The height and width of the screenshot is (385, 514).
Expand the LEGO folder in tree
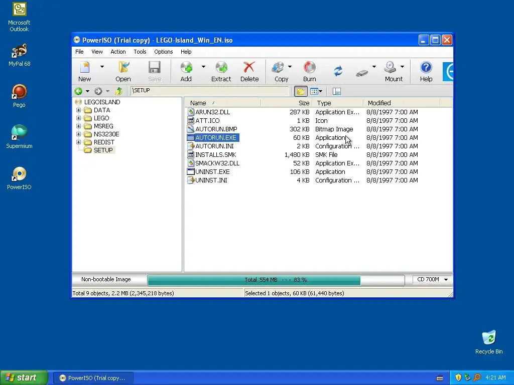78,118
